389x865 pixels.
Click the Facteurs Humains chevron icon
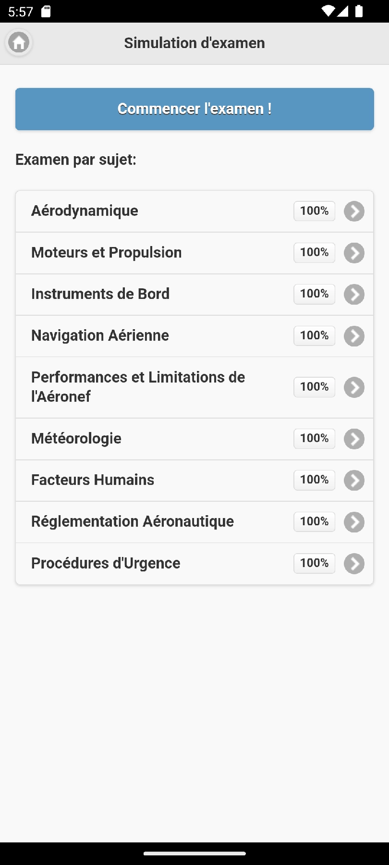click(354, 481)
